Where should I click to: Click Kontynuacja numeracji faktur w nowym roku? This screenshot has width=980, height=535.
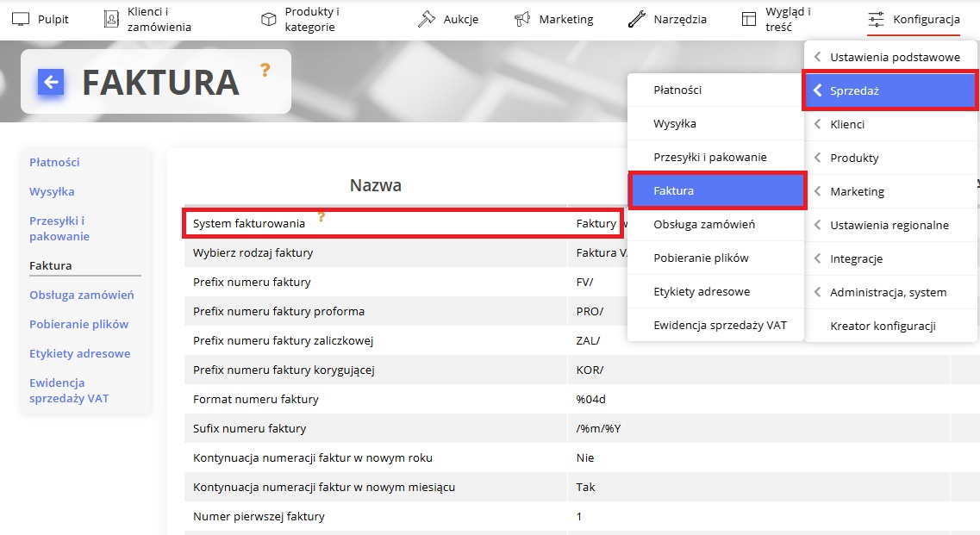(x=313, y=458)
